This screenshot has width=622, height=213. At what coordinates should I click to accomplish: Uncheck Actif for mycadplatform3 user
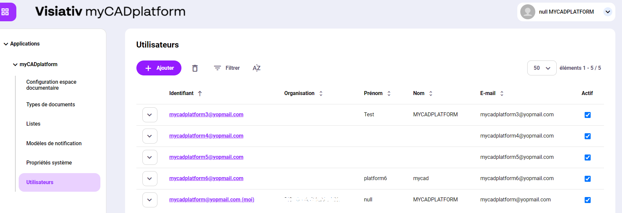[x=588, y=115]
